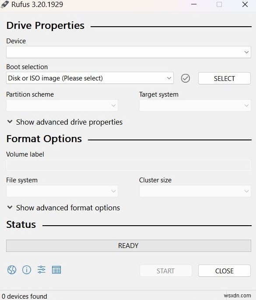Click the 'Status' heading

pyautogui.click(x=21, y=224)
